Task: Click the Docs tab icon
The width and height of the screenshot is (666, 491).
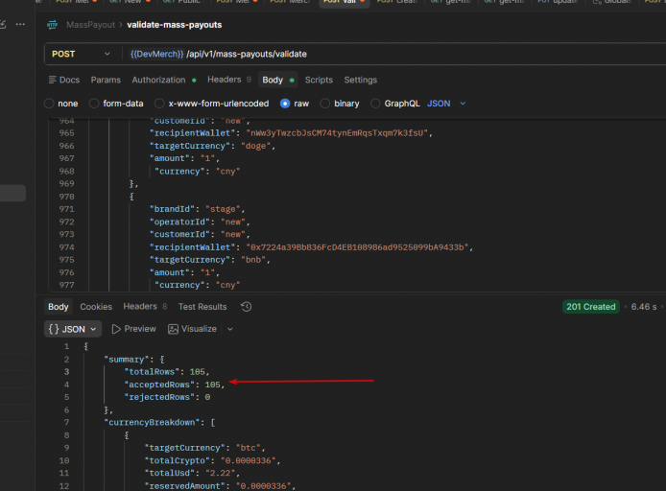Action: (x=53, y=80)
